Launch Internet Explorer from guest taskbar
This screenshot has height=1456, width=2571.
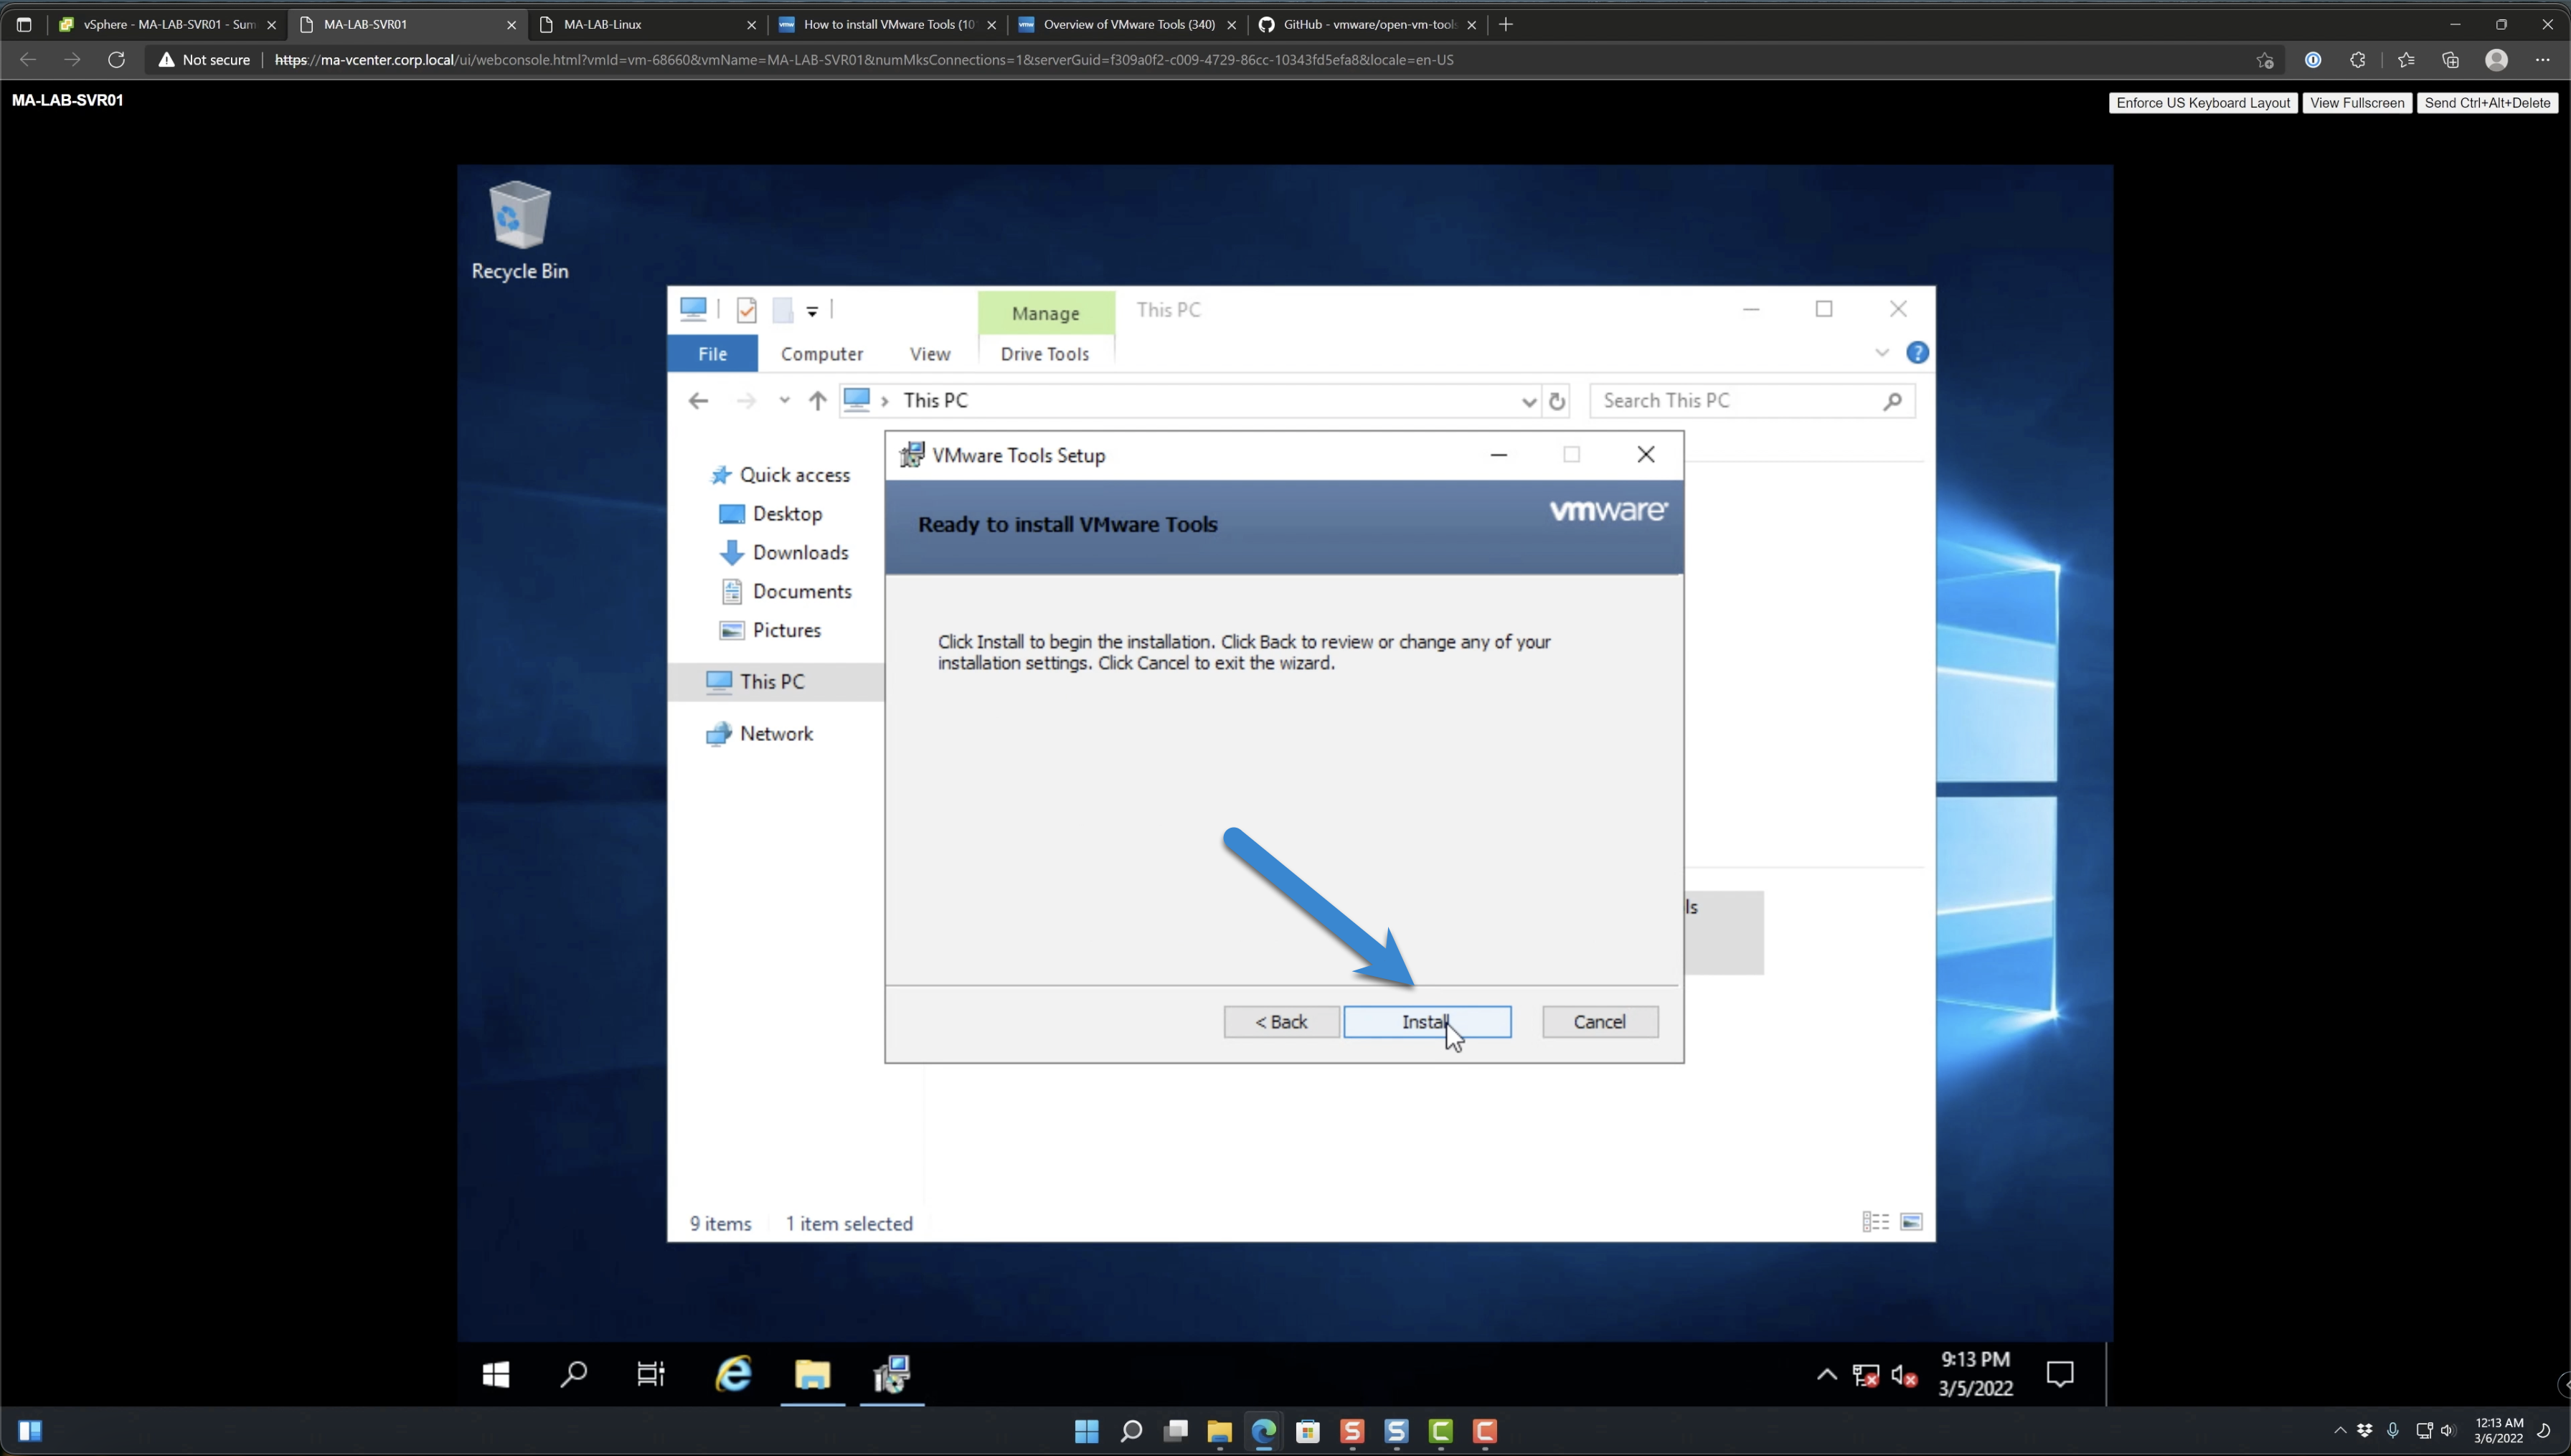pos(733,1375)
